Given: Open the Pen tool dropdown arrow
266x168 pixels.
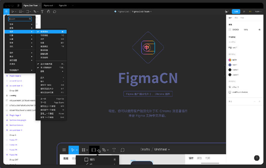Looking at the screenshot, I should pyautogui.click(x=38, y=11).
